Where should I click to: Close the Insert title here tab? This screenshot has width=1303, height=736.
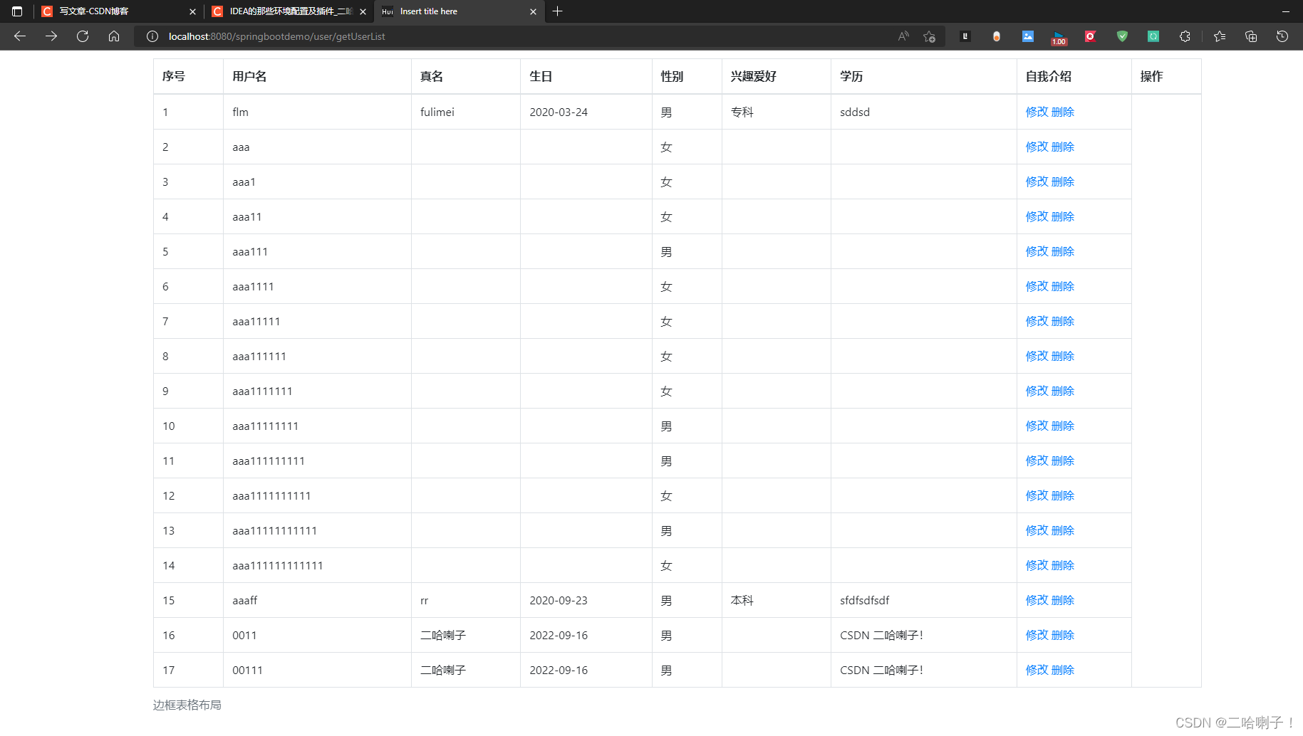pos(533,11)
